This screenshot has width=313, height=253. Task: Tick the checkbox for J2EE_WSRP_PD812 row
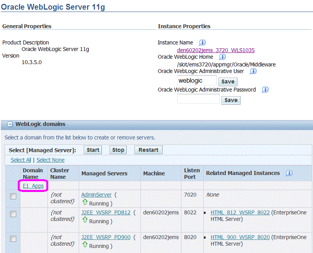coord(13,214)
